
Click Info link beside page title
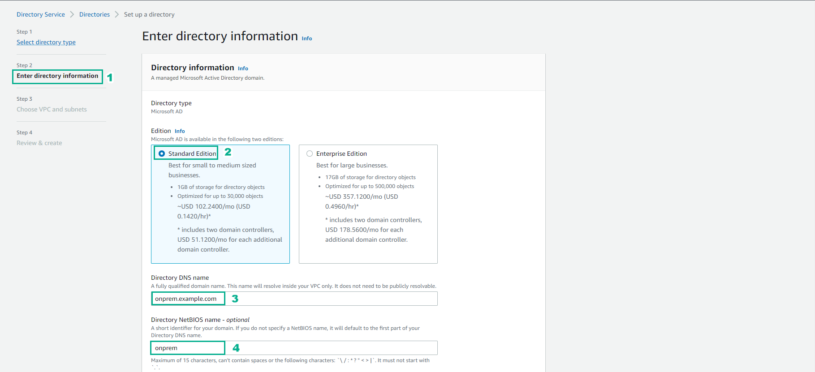tap(307, 38)
